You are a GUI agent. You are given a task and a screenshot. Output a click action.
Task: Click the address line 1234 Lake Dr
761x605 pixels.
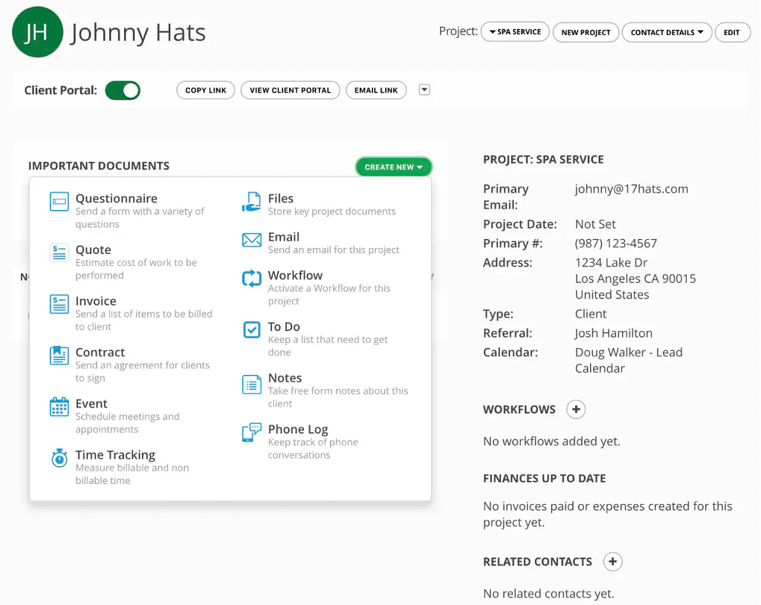click(x=611, y=263)
